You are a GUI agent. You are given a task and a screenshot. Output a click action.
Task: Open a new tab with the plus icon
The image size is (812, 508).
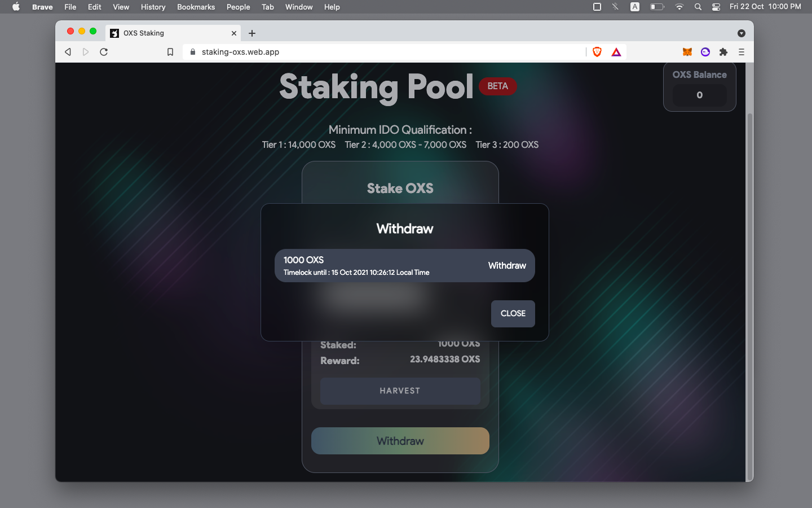point(252,33)
